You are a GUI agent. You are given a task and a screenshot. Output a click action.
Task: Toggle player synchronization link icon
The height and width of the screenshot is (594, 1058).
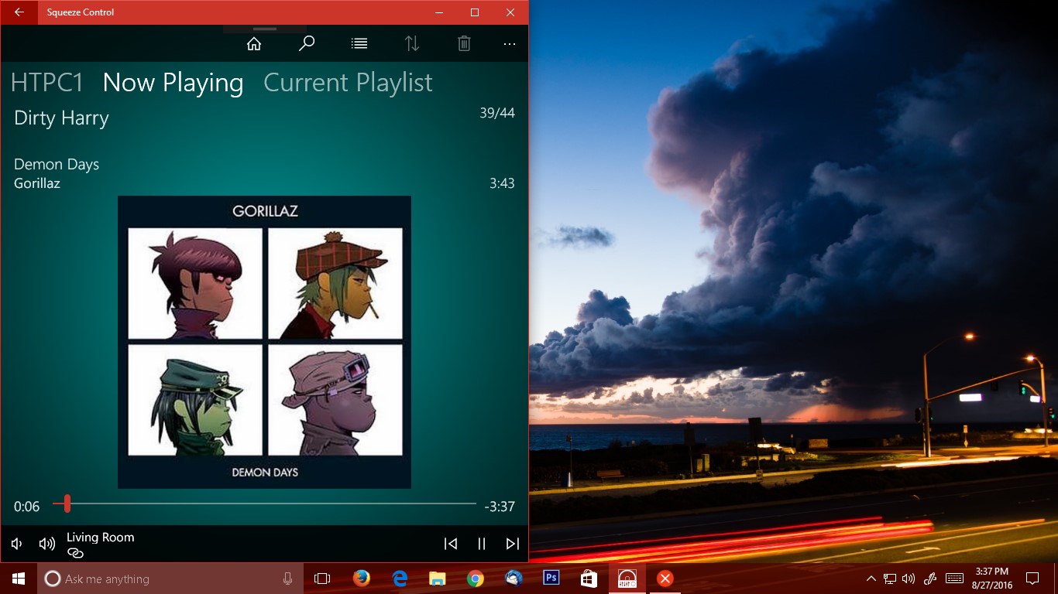74,553
